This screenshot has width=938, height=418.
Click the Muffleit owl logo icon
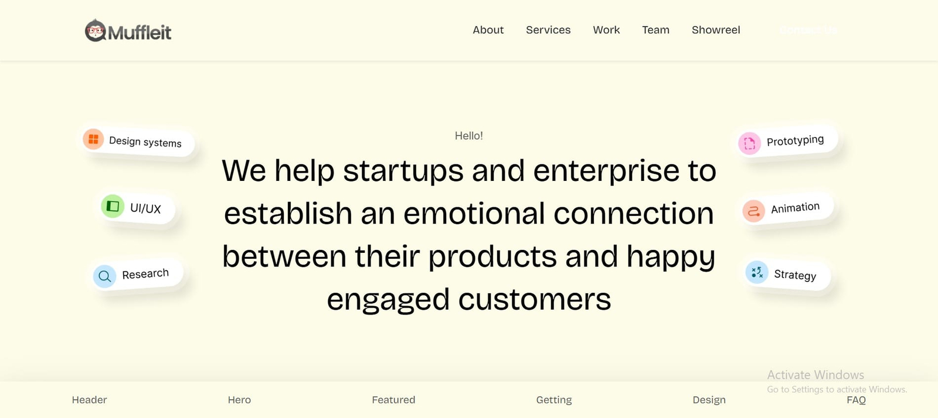[x=95, y=30]
